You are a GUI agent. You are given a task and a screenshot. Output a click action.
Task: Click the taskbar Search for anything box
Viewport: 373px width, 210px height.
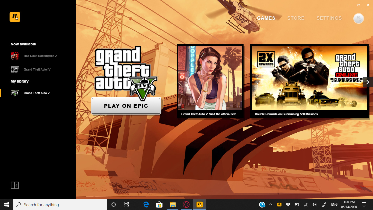click(x=60, y=205)
